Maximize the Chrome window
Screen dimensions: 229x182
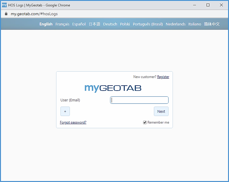coord(208,5)
